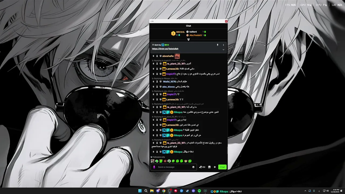Viewport: 345px width, 194px height.
Task: Jump to the message abo_klooo's reply references
Action: 167,91
